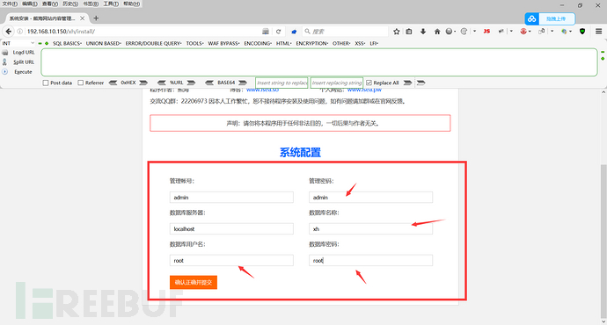Image resolution: width=607 pixels, height=325 pixels.
Task: Click the 拖拽上传 upload button
Action: tap(556, 18)
